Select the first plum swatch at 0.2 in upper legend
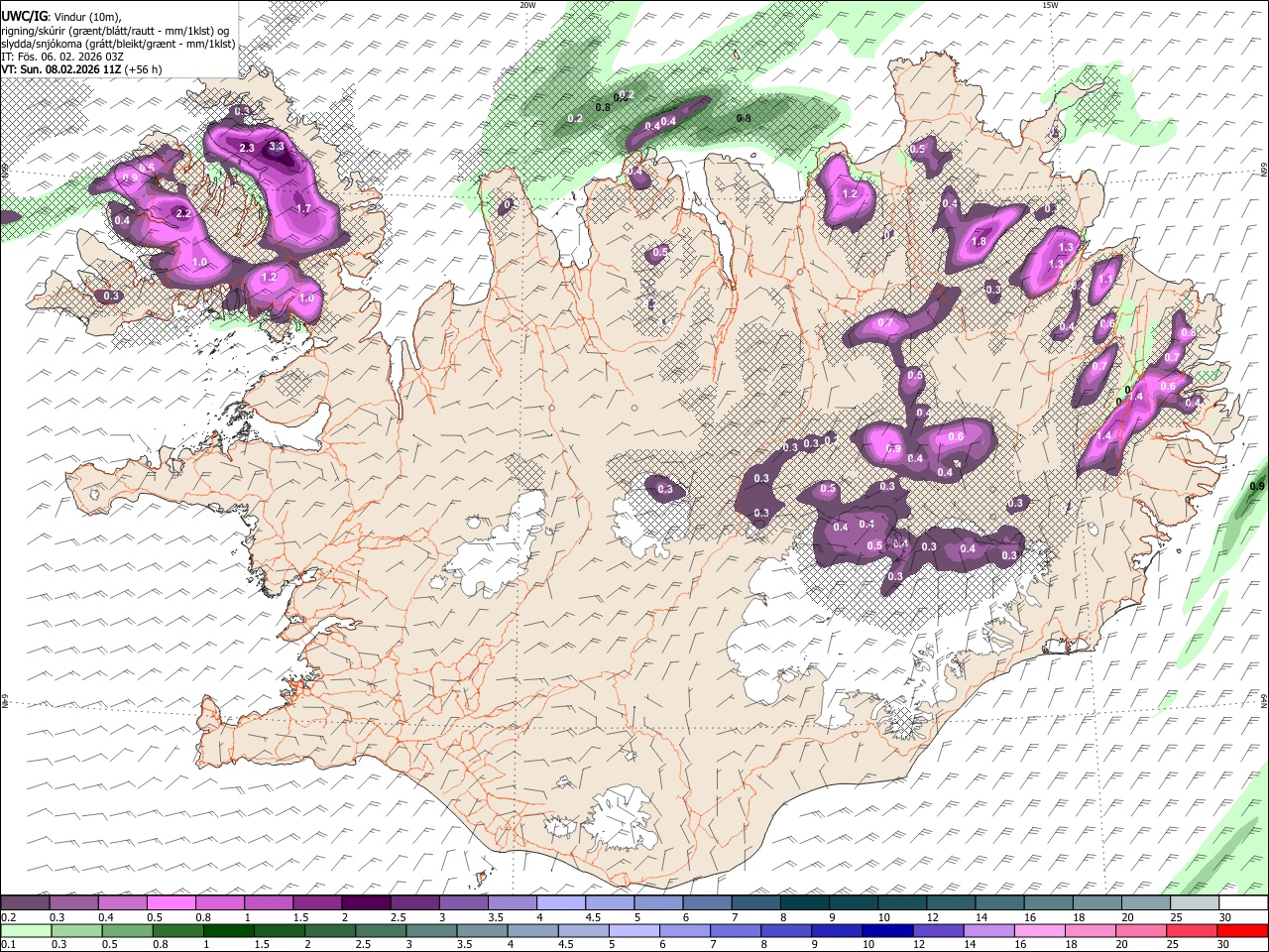The image size is (1269, 952). [26, 903]
